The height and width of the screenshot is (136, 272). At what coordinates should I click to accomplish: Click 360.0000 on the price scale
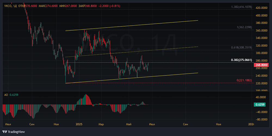[261, 30]
